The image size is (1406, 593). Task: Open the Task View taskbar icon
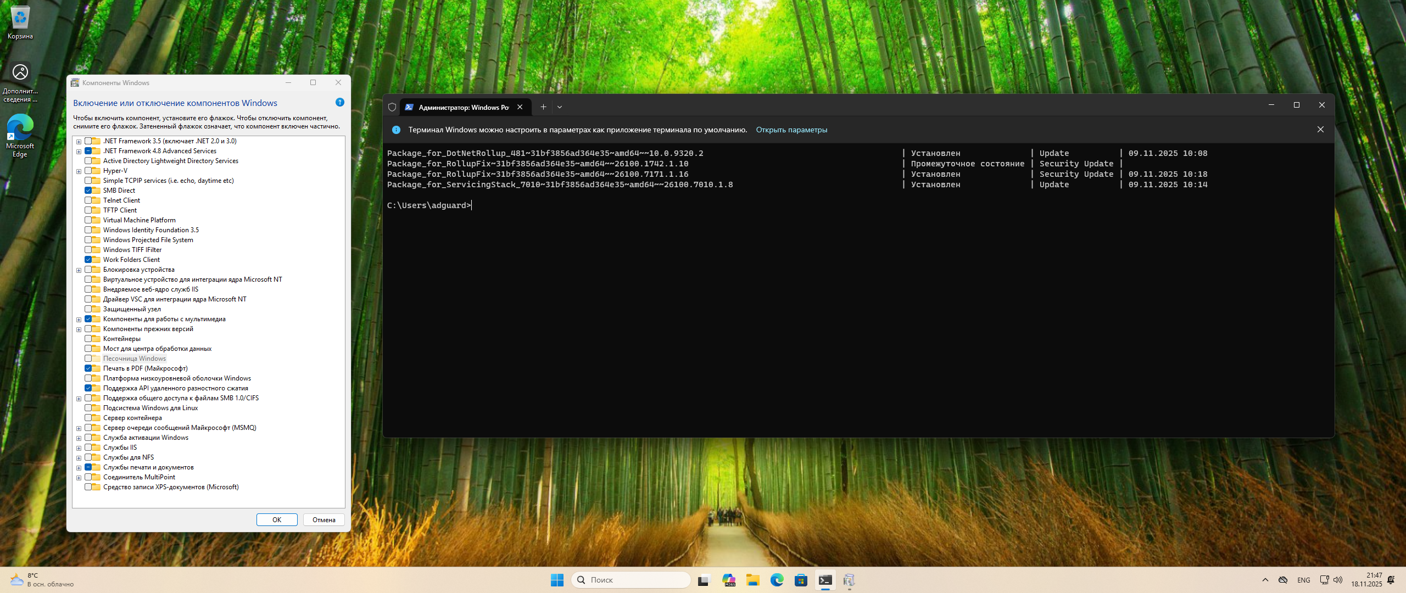click(704, 580)
